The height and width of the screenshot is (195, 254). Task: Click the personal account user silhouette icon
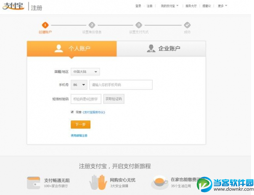58,49
